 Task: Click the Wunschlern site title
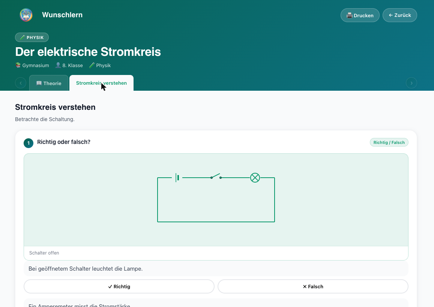[x=62, y=15]
